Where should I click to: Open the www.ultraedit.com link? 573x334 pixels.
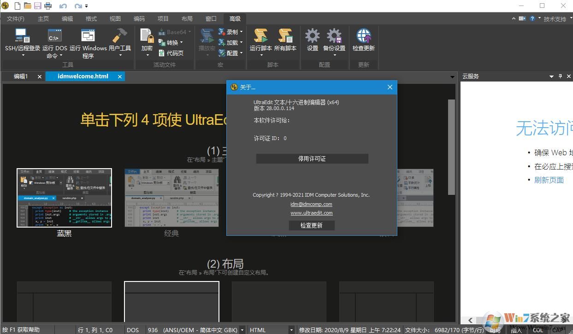pyautogui.click(x=312, y=213)
